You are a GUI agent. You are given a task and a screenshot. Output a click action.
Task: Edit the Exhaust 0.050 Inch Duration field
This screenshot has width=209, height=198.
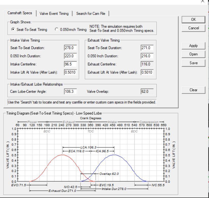147,56
